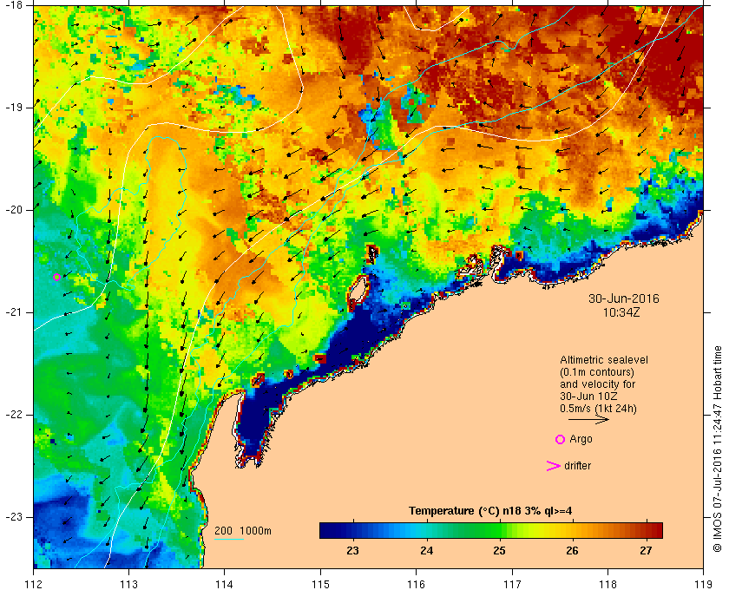Click the colorbar tick label 25

[x=499, y=550]
